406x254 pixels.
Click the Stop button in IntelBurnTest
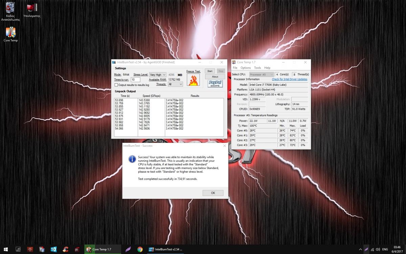click(x=220, y=71)
